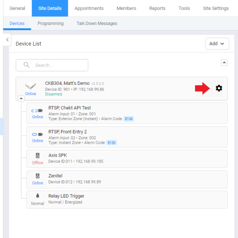The height and width of the screenshot is (238, 238).
Task: Click the search magnifier icon
Action: 27,65
